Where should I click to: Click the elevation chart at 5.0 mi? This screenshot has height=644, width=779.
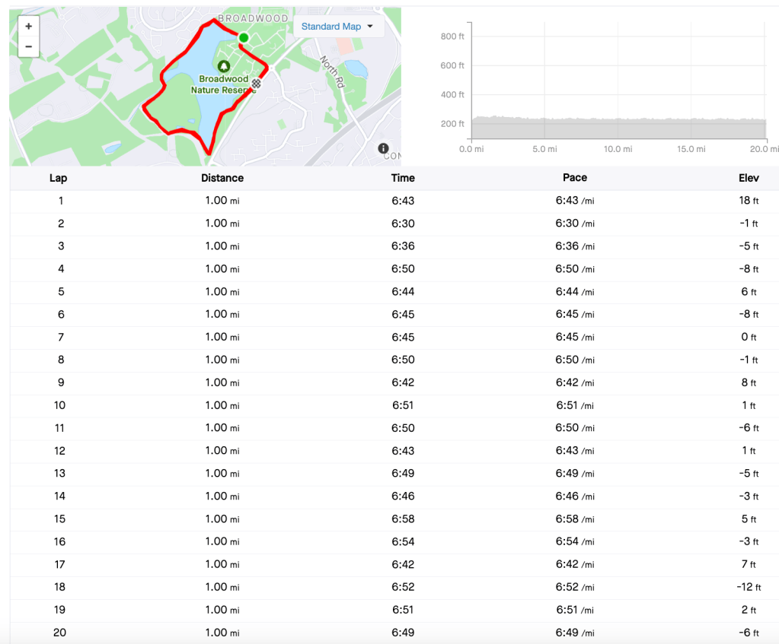pos(544,122)
